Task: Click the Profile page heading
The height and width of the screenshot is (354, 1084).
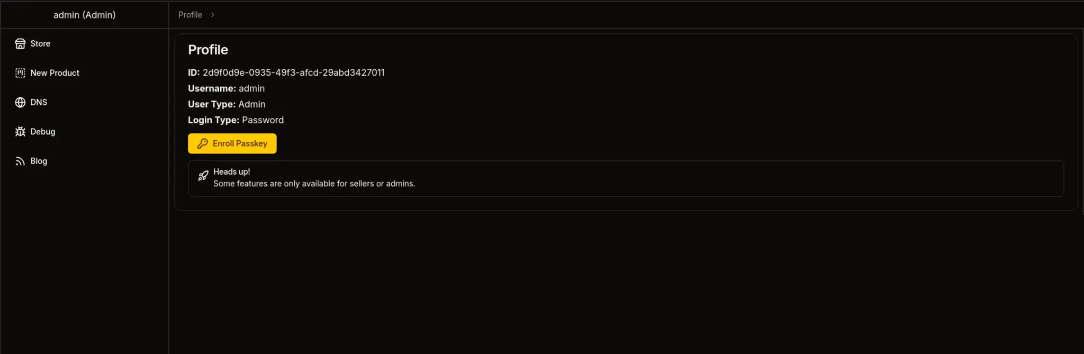Action: (208, 50)
